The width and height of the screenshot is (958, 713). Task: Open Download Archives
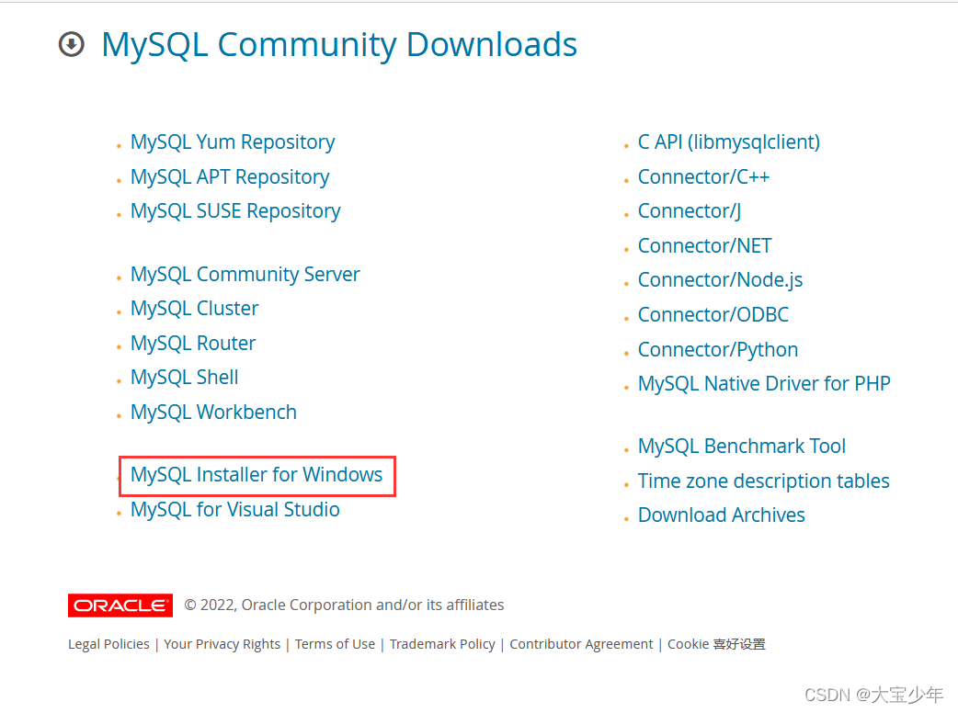pos(722,515)
